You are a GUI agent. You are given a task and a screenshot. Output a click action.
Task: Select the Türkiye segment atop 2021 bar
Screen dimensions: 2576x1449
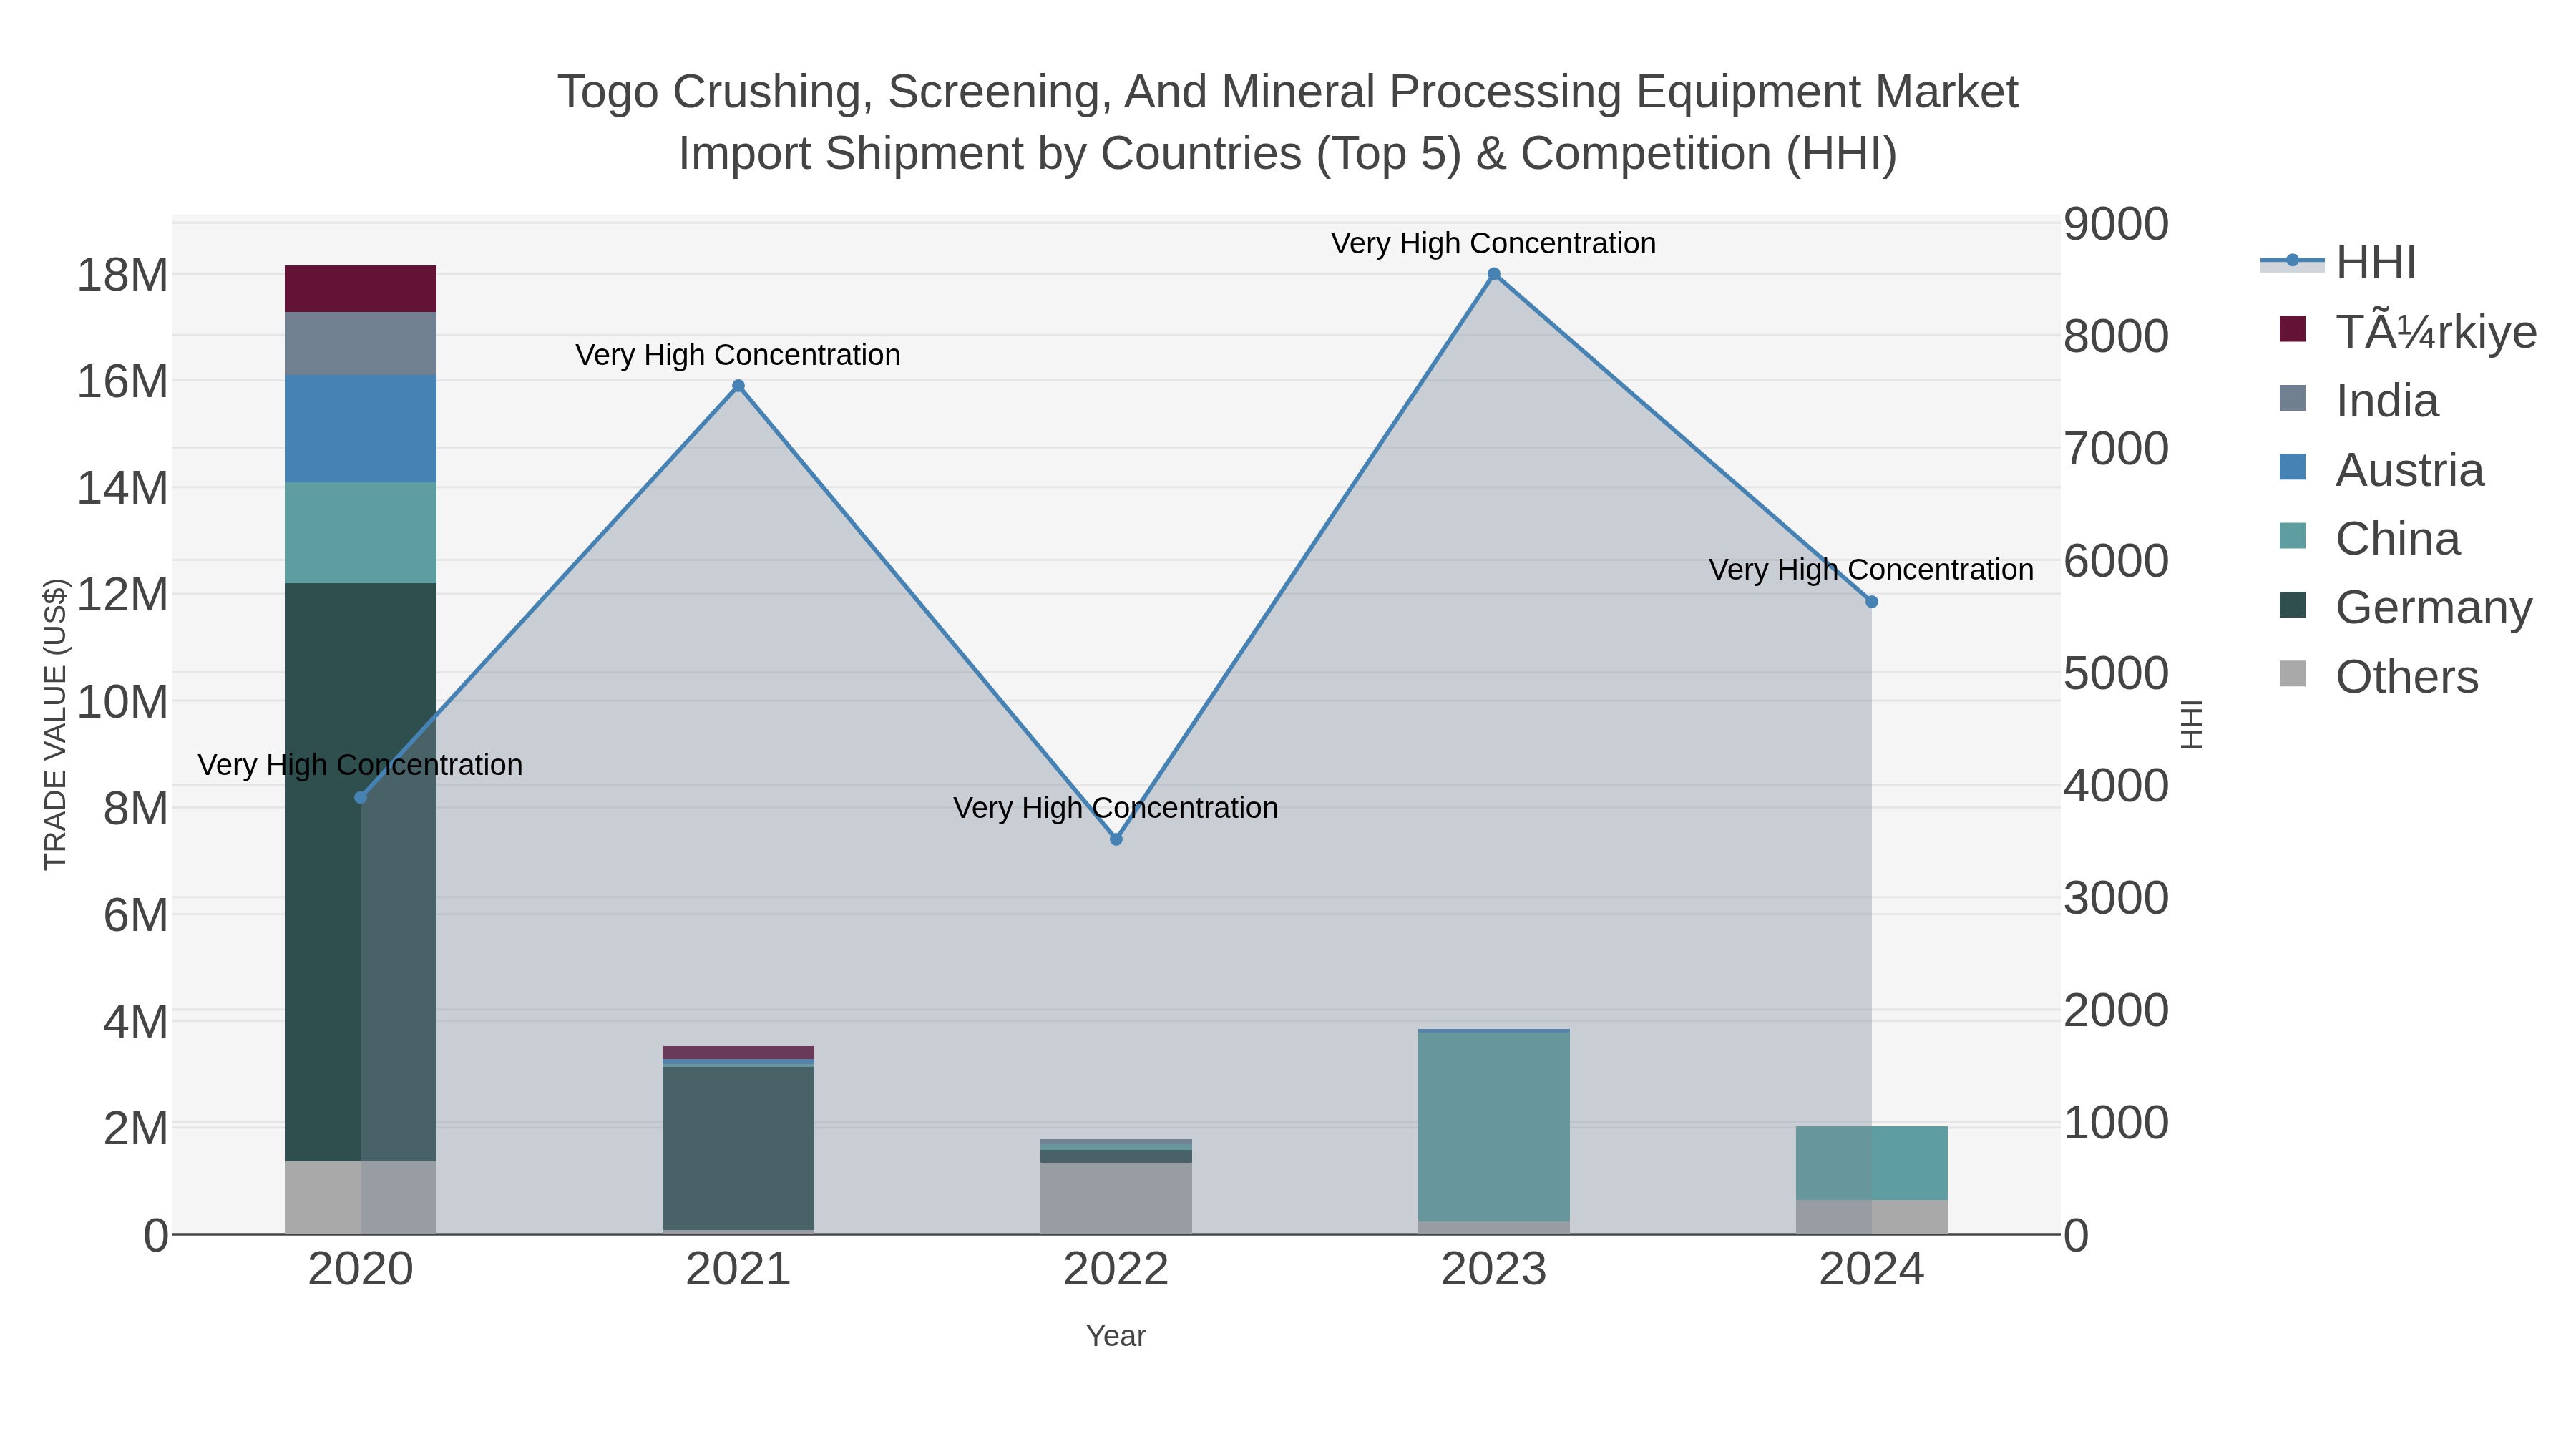[x=738, y=1052]
